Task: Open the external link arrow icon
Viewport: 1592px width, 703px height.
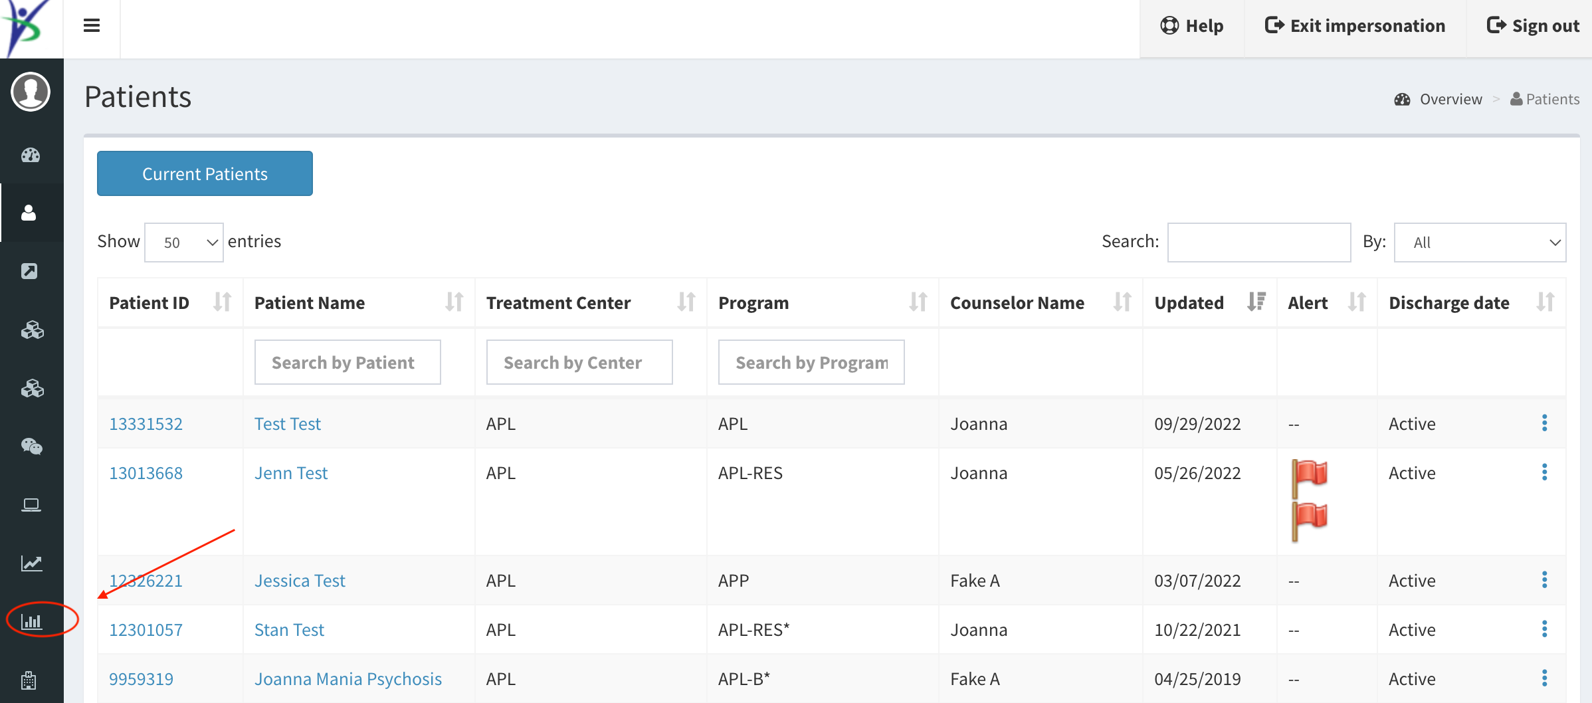Action: pyautogui.click(x=31, y=271)
